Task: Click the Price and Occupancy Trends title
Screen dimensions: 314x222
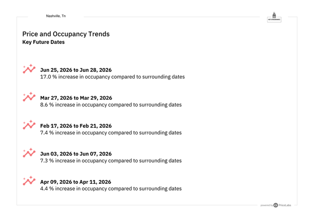Action: tap(66, 34)
